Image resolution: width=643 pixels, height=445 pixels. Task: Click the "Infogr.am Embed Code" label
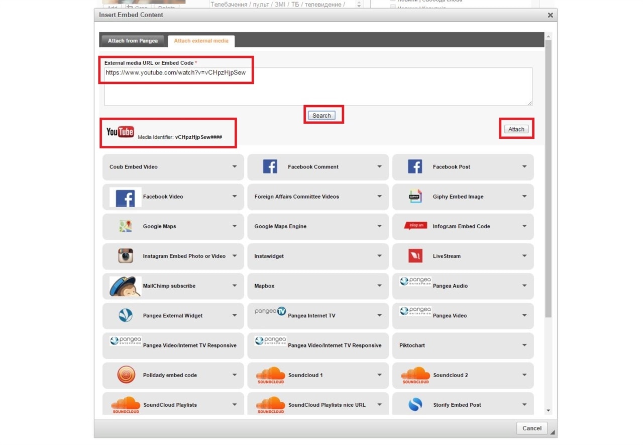coord(462,226)
